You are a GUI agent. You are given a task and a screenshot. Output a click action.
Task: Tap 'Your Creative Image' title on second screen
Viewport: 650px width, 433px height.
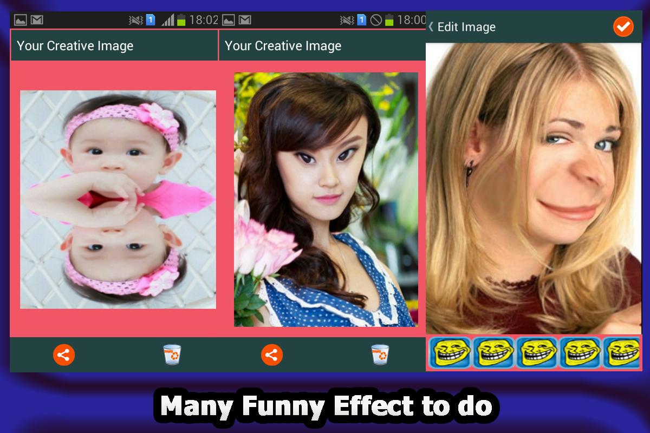pyautogui.click(x=283, y=46)
